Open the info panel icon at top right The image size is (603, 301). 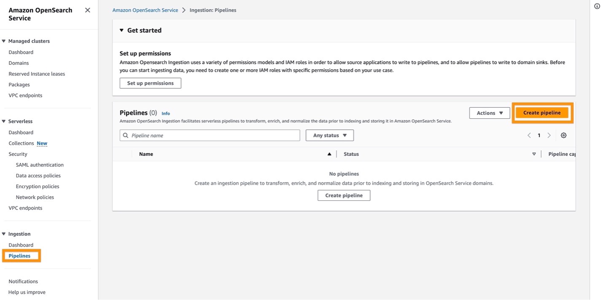[x=597, y=6]
